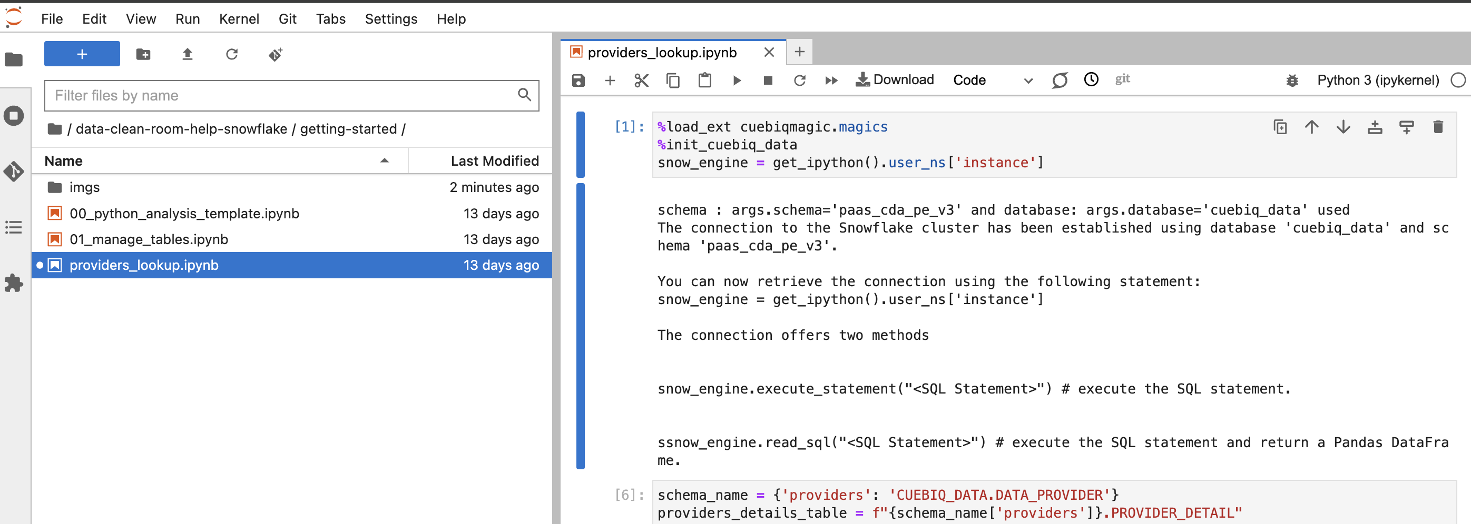Click the Git sidebar icon
Screen dimensions: 1471x524
tap(14, 171)
